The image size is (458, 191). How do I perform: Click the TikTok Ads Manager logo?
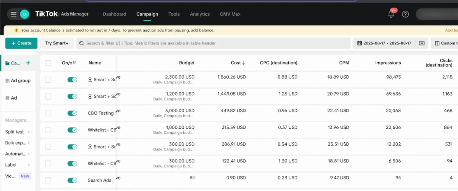pos(62,14)
